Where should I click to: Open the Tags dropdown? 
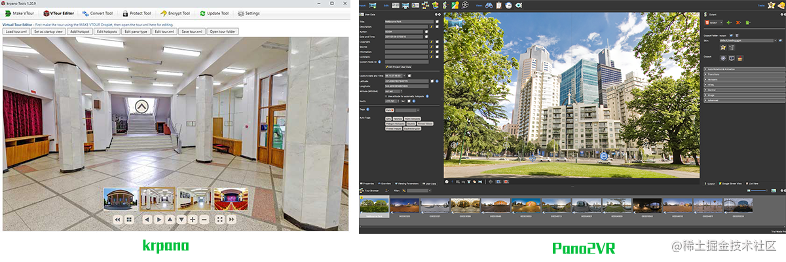tap(409, 110)
